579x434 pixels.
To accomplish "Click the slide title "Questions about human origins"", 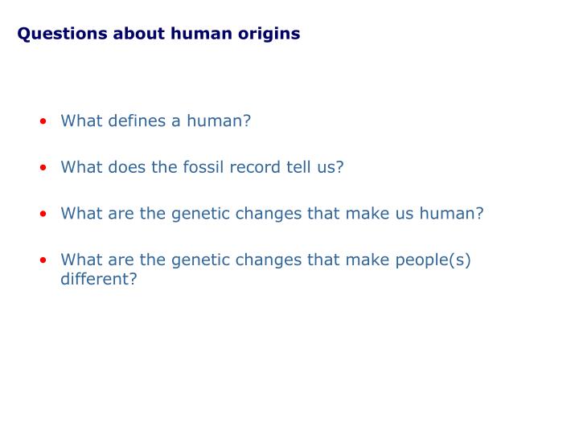I will click(x=158, y=35).
